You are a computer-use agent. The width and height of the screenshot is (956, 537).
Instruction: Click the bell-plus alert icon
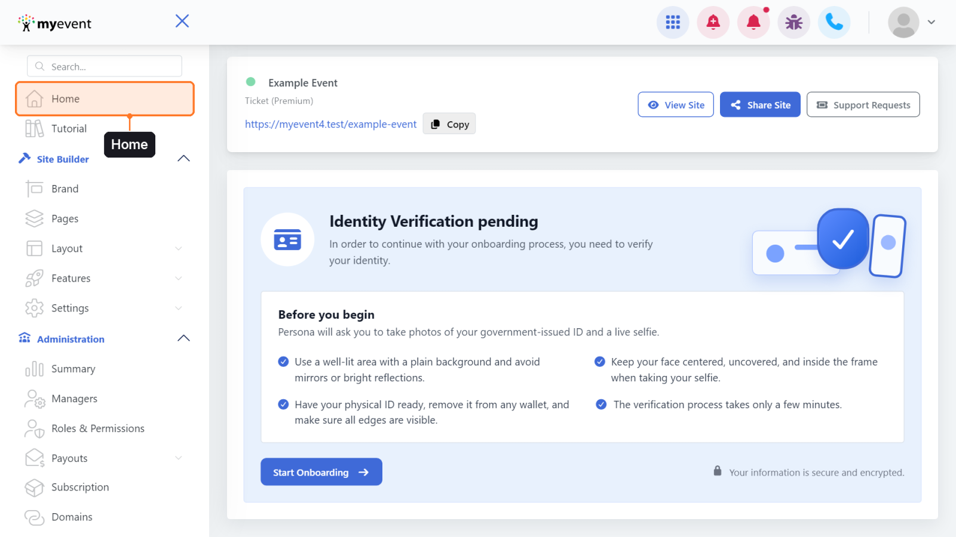pyautogui.click(x=713, y=23)
